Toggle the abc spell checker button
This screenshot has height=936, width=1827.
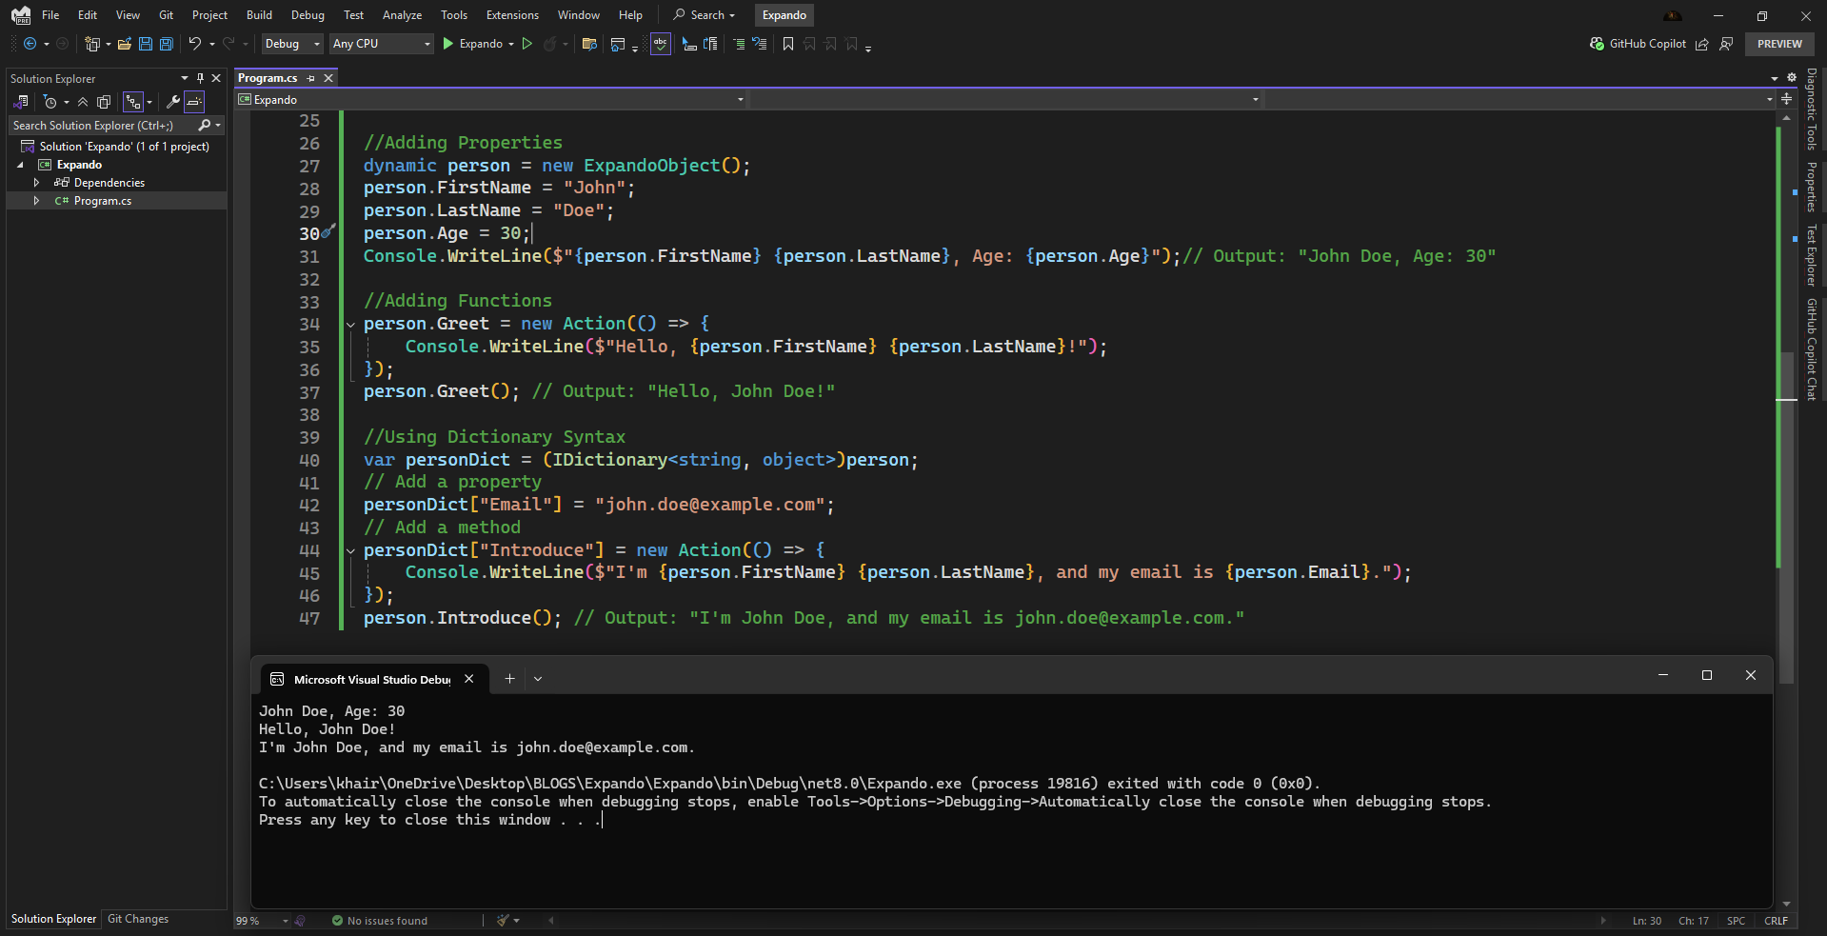[x=660, y=44]
